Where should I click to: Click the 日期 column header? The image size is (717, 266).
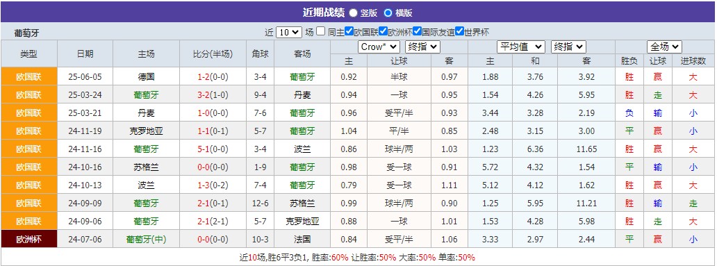coord(85,54)
